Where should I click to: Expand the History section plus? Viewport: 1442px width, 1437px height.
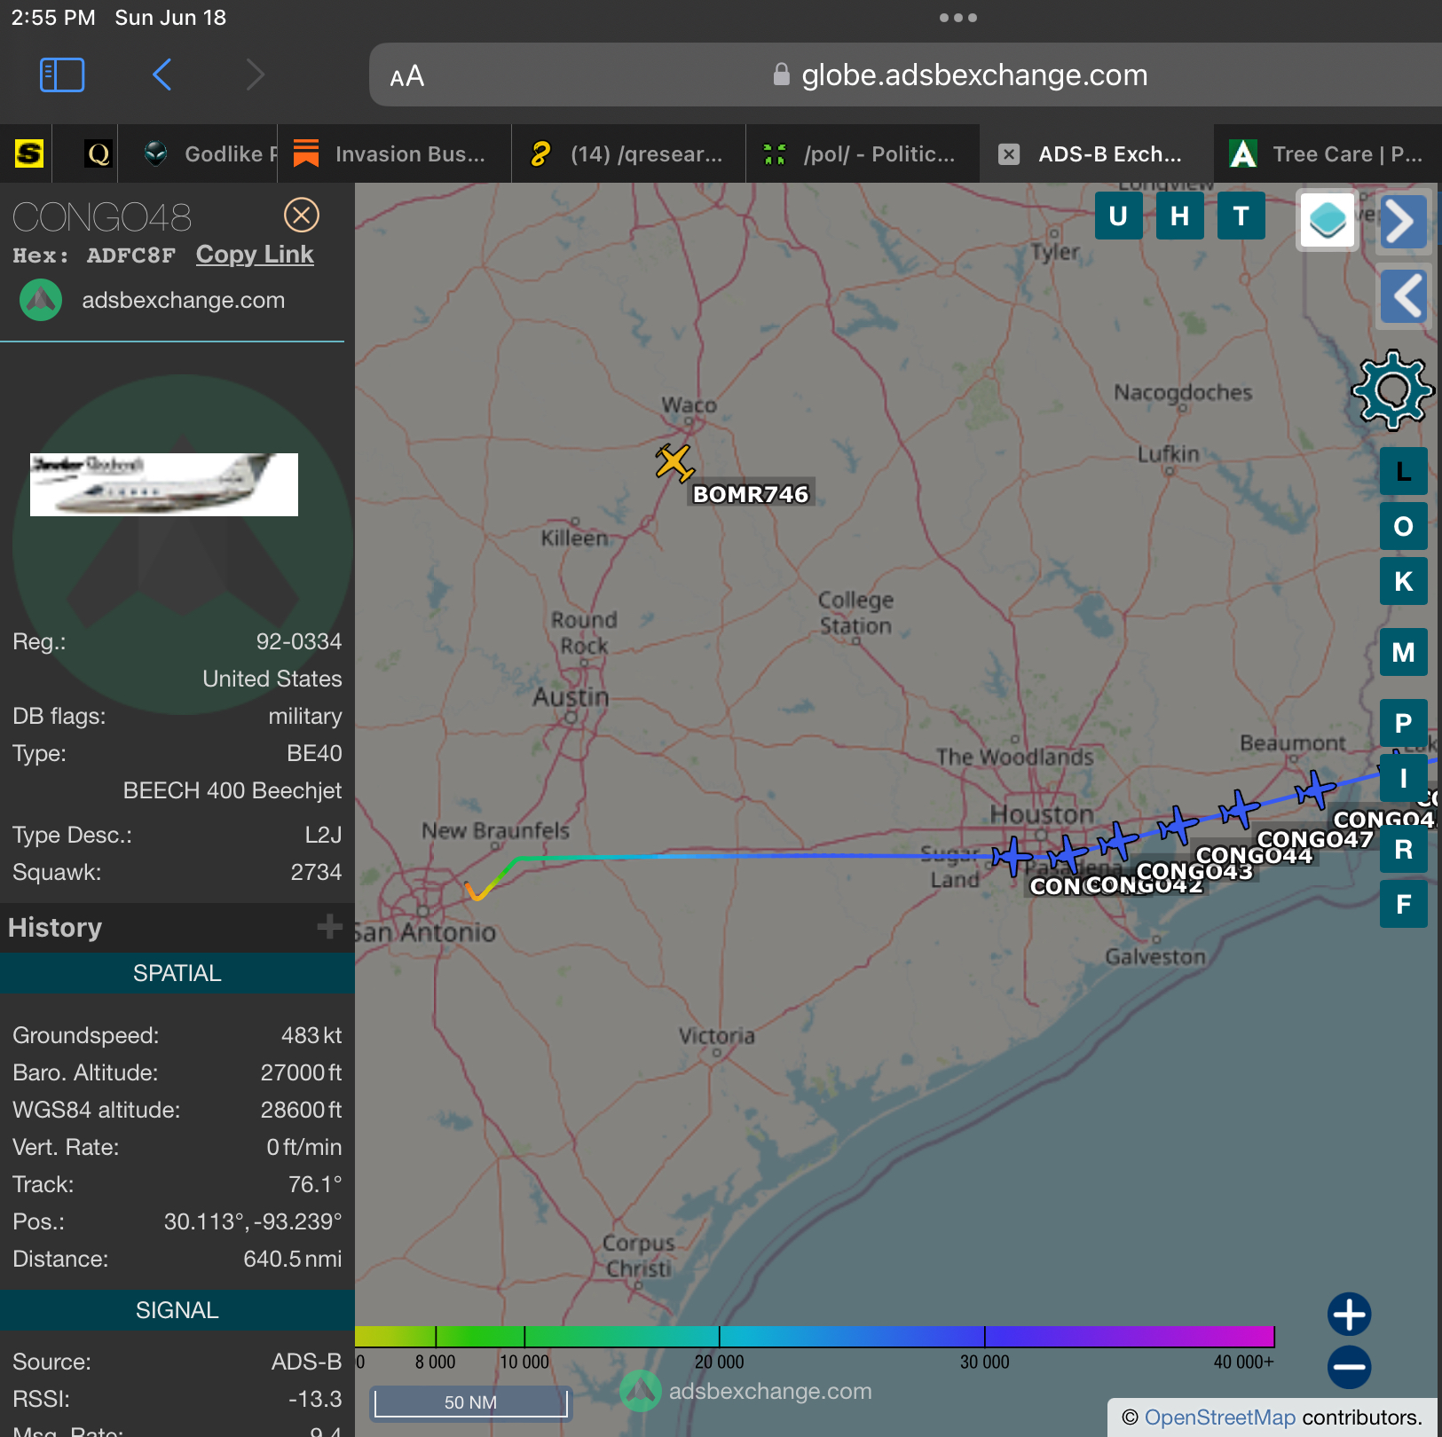[x=329, y=927]
